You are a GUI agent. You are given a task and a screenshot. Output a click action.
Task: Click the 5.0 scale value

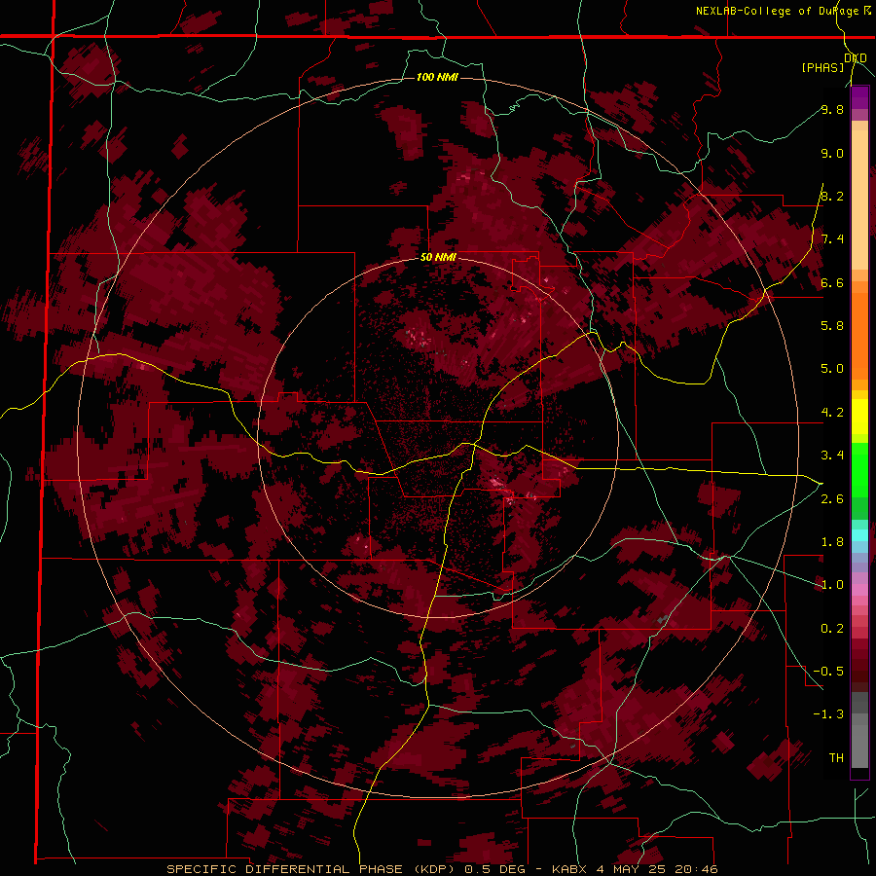[832, 369]
